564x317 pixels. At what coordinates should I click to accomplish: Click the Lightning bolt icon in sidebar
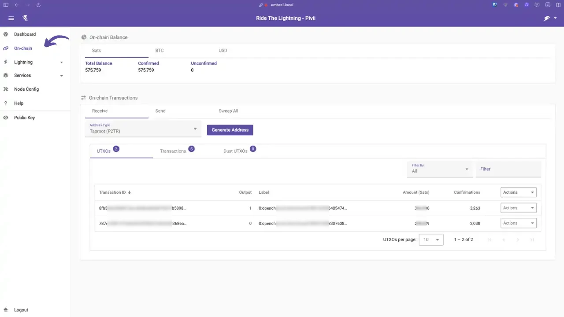pyautogui.click(x=6, y=62)
